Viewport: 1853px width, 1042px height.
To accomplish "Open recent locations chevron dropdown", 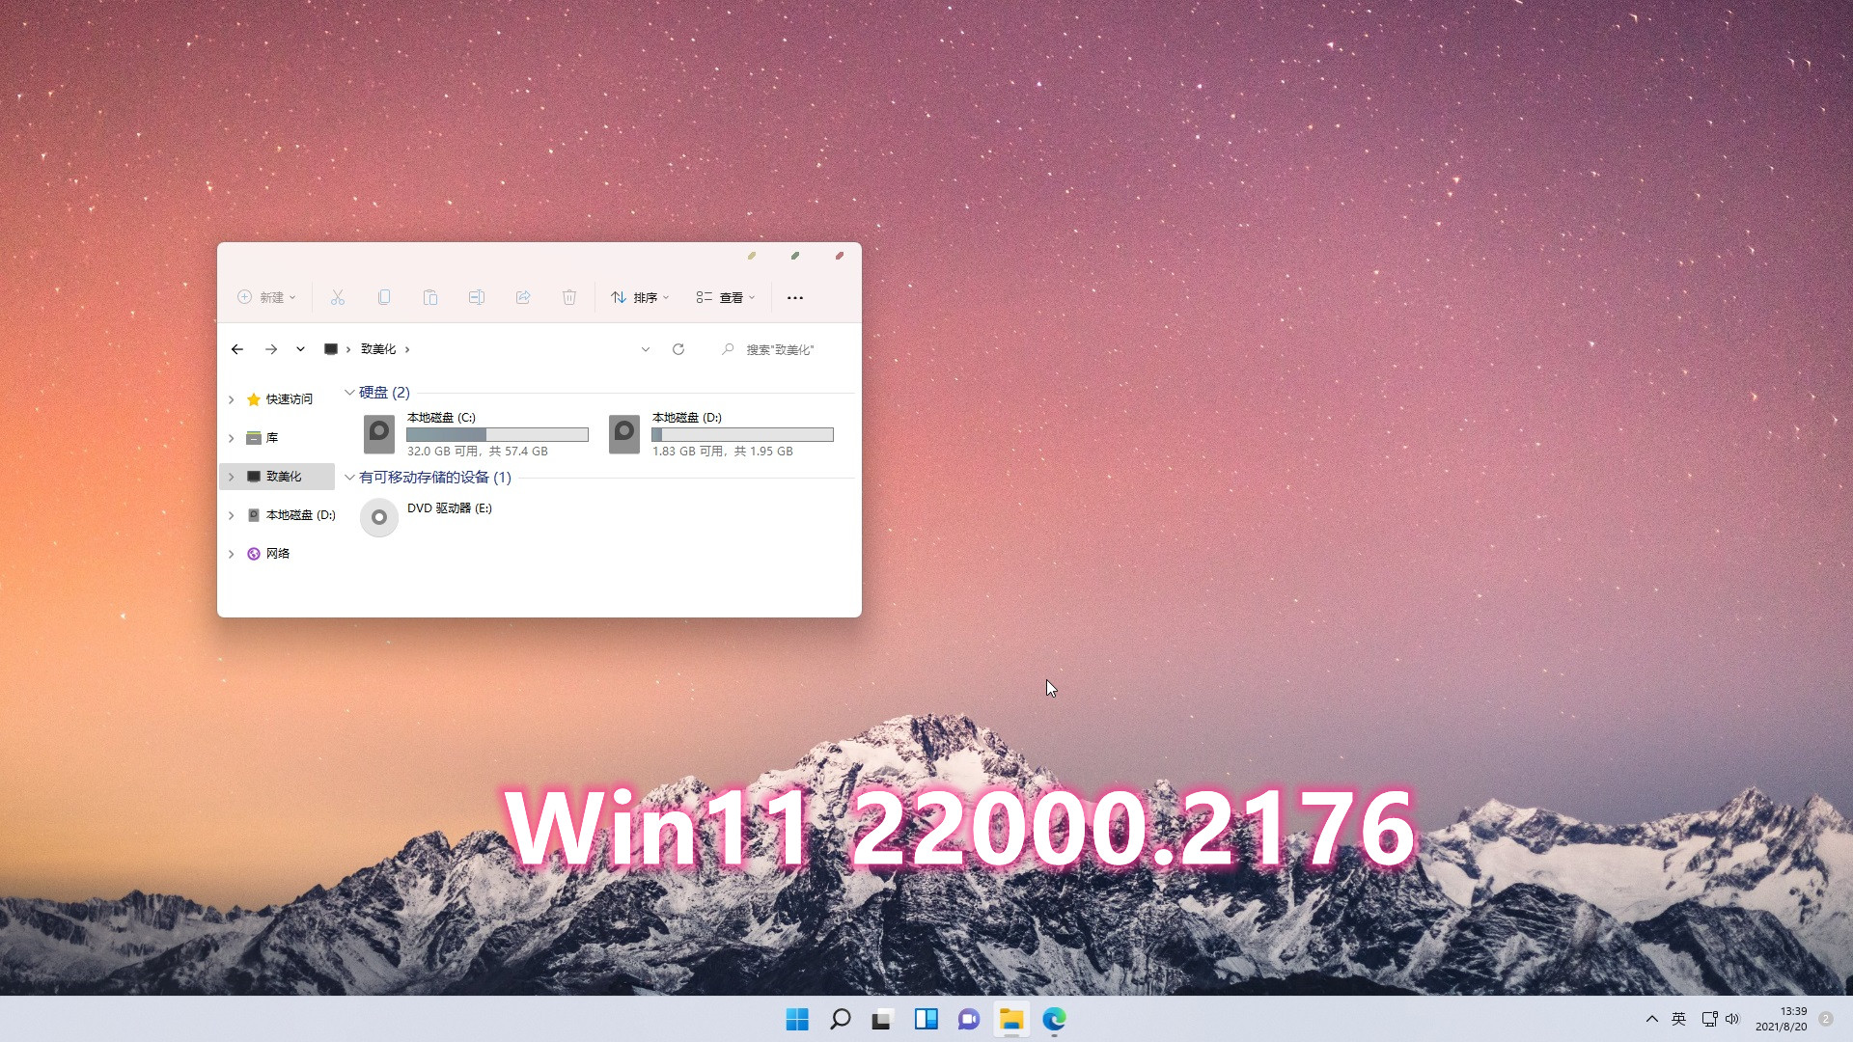I will point(300,349).
